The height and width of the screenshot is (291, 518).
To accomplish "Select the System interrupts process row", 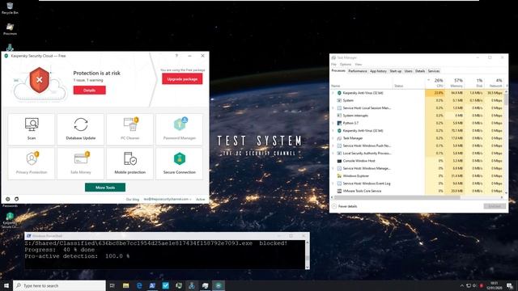I will coord(418,116).
